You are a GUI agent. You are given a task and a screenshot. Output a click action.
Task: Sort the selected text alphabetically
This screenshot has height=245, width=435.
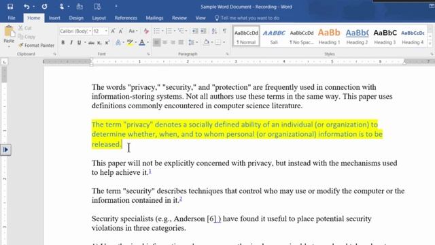pos(215,31)
